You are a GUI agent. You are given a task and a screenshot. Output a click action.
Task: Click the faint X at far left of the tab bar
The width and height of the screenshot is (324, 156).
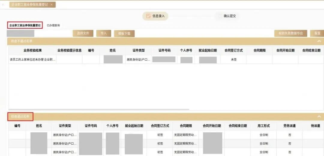coord(3,4)
